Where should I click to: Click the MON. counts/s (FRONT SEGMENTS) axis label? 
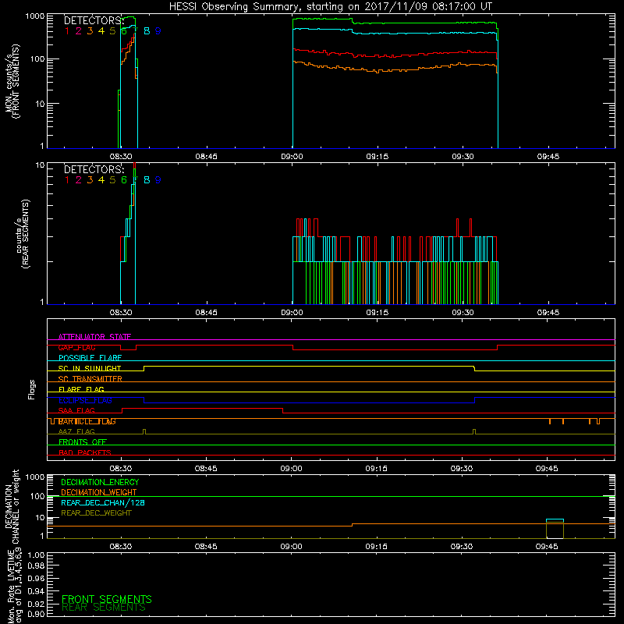12,81
